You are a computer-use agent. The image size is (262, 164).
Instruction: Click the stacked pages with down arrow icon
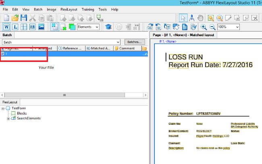pos(90,18)
